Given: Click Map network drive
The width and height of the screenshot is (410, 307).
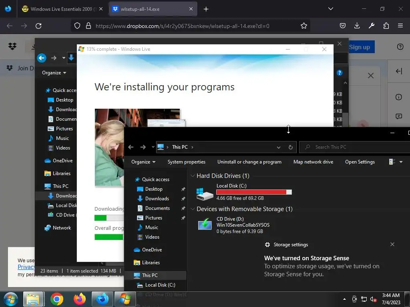Looking at the screenshot, I should click(x=313, y=162).
